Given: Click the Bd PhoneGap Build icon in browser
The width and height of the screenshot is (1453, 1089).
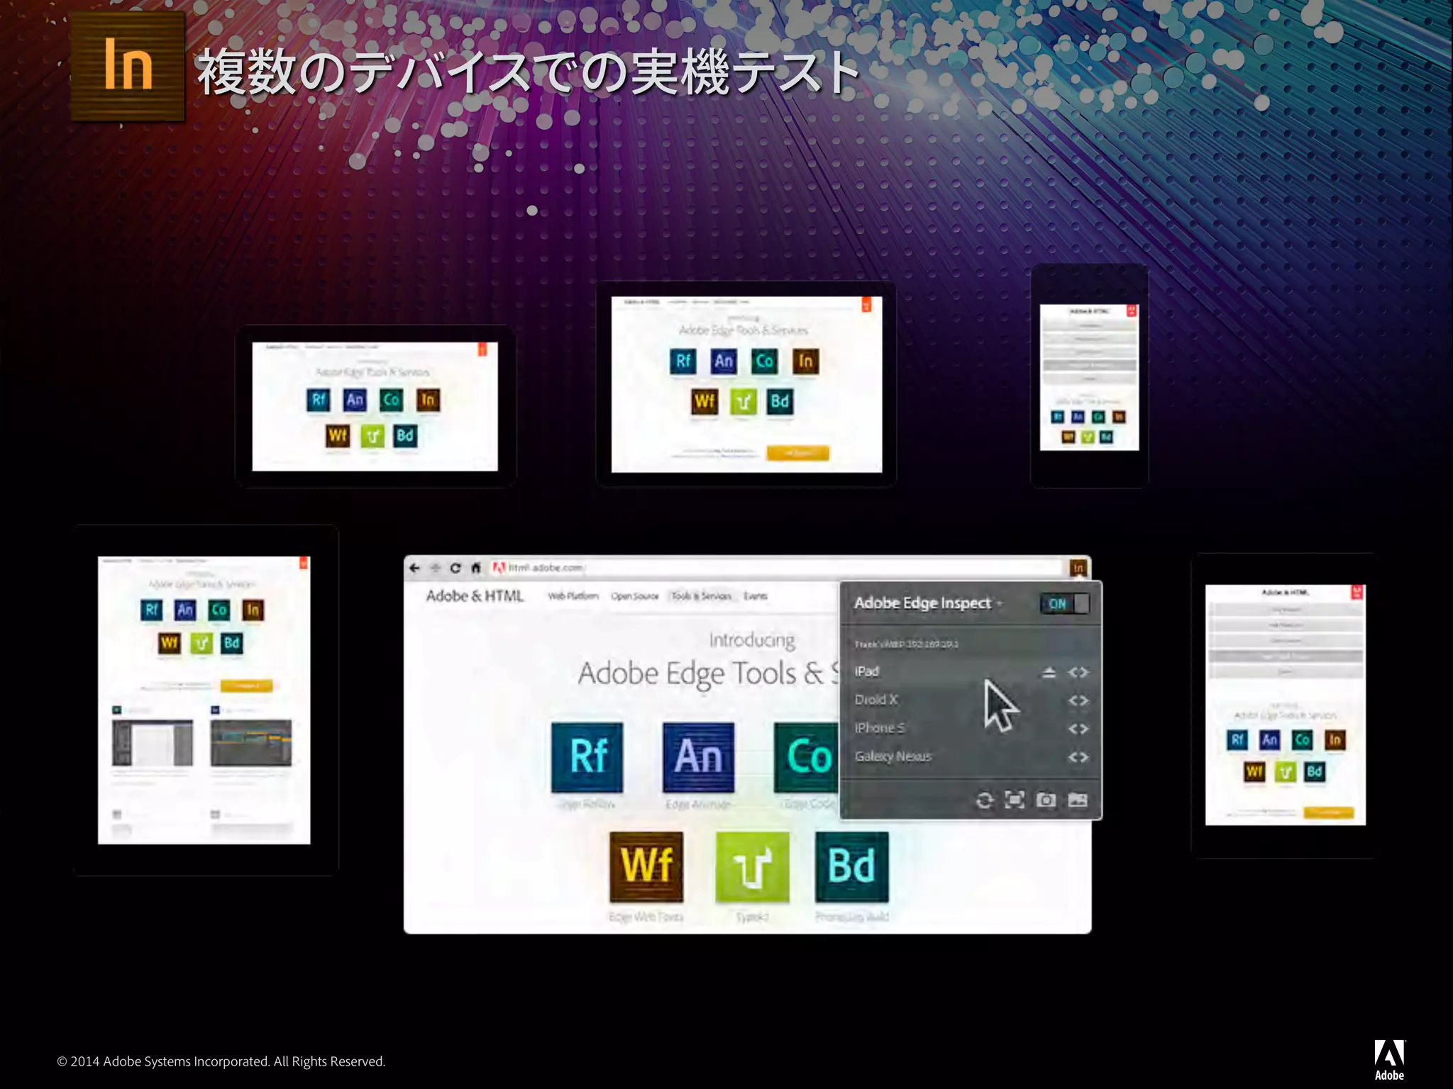Looking at the screenshot, I should click(851, 867).
